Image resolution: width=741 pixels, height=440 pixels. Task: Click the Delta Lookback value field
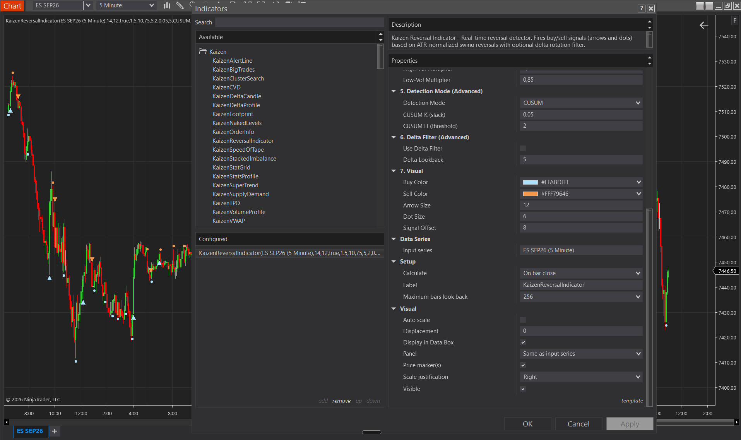pos(581,159)
